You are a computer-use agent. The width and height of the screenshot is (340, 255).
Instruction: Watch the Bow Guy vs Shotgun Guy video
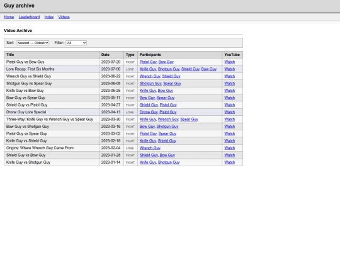230,127
